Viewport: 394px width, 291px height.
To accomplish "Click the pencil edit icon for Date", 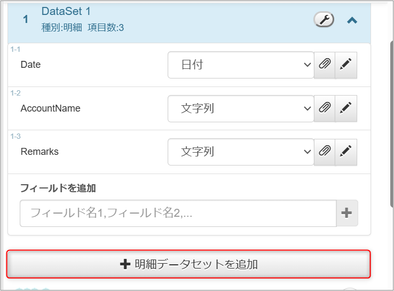I will 346,65.
